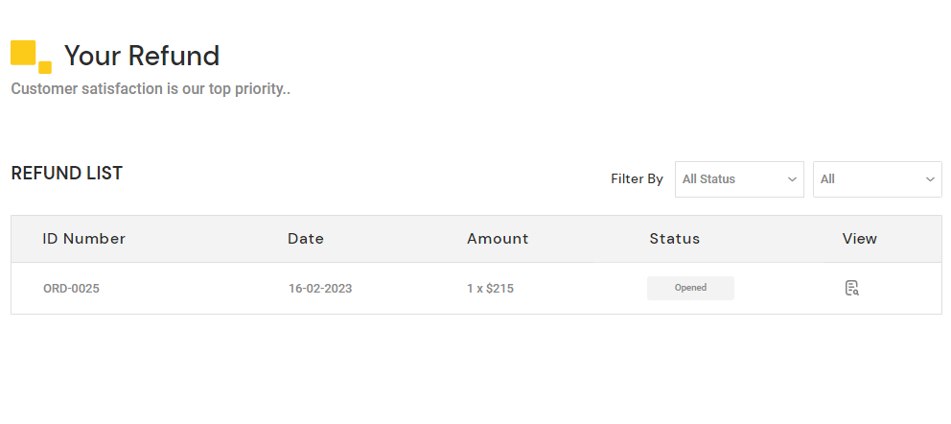Image resolution: width=951 pixels, height=424 pixels.
Task: Click the Status column header
Action: pyautogui.click(x=675, y=239)
